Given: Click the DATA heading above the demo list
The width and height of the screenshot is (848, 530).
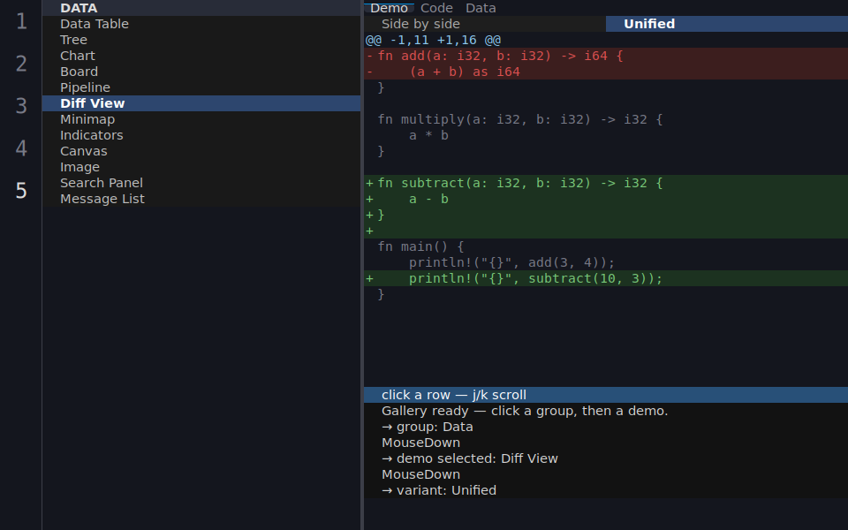Looking at the screenshot, I should coord(201,8).
